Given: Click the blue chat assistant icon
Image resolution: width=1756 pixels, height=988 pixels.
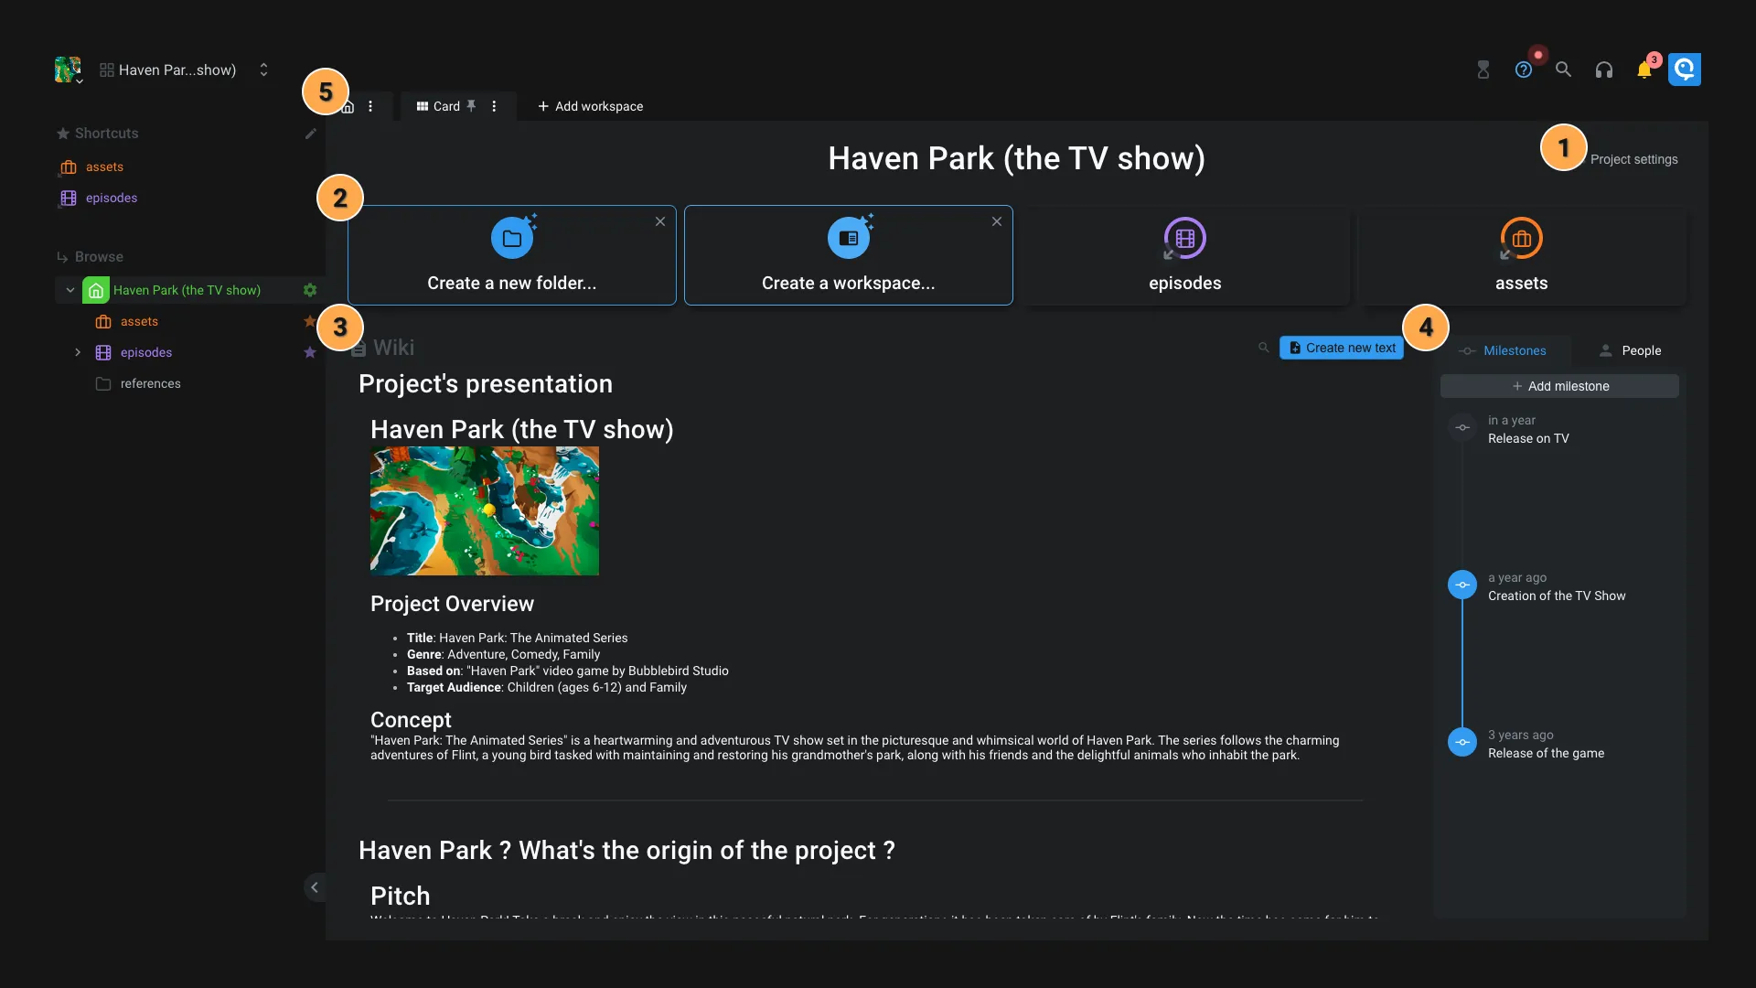Looking at the screenshot, I should pyautogui.click(x=1685, y=69).
